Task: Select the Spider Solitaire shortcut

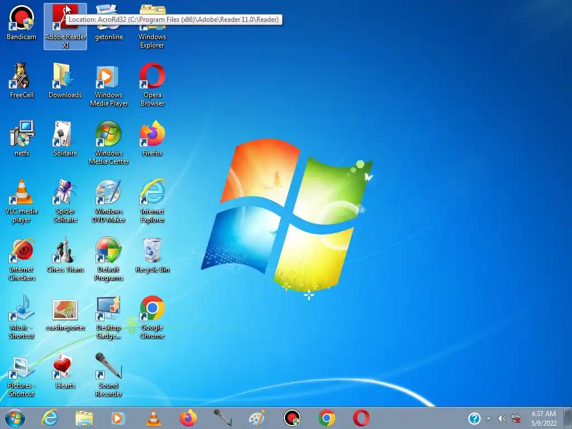Action: coord(65,201)
